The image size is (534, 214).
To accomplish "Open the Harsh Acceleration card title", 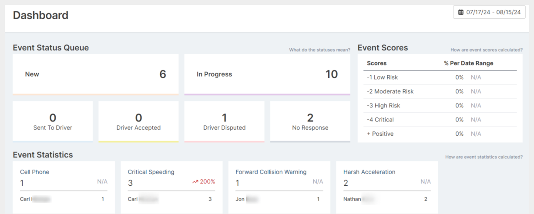I will tap(369, 172).
